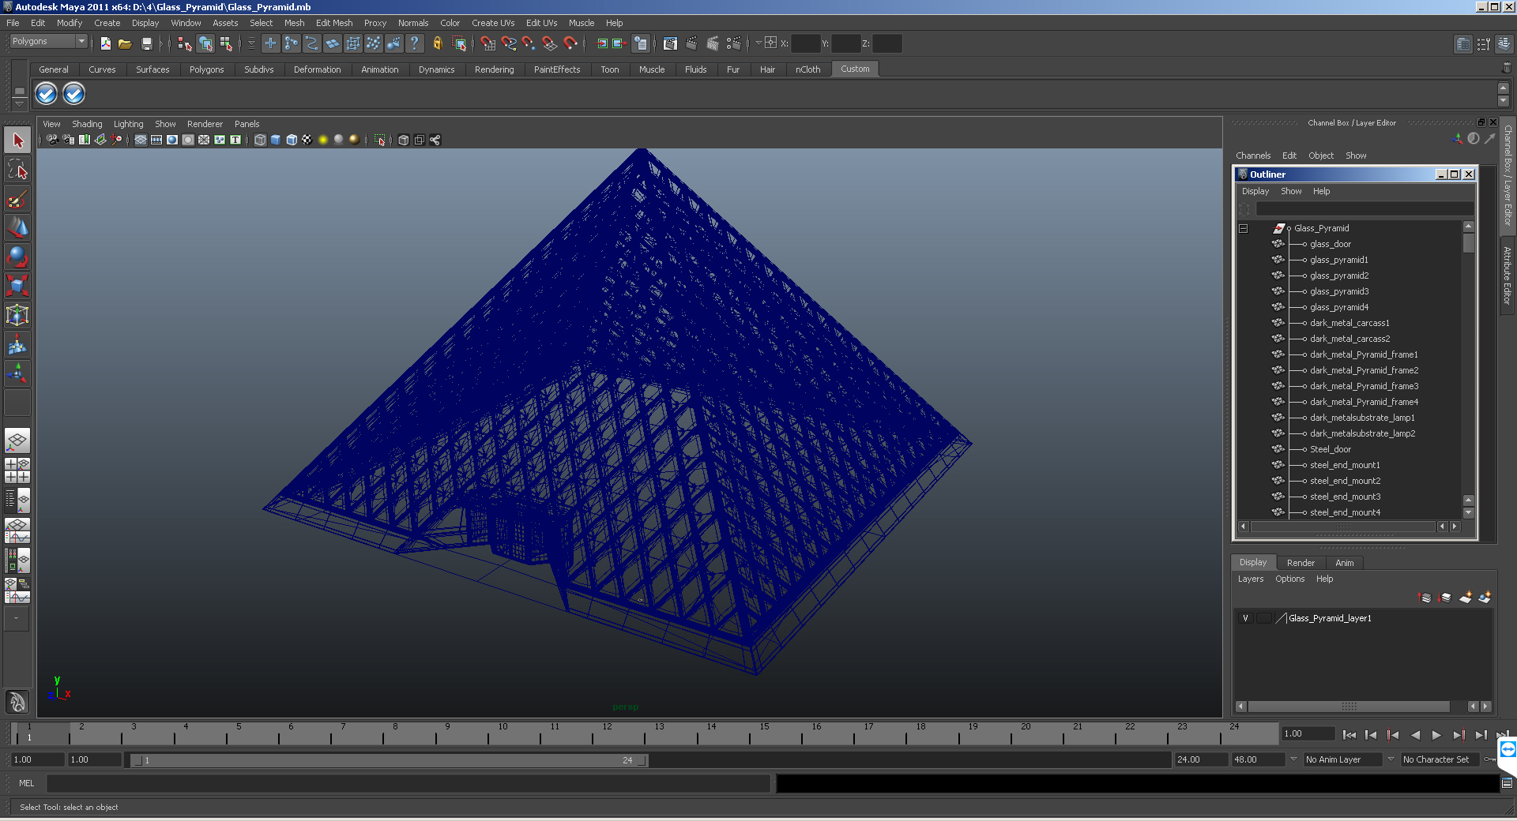Screen dimensions: 1517x821
Task: Open the Anim tab in Layer Editor
Action: (1344, 563)
